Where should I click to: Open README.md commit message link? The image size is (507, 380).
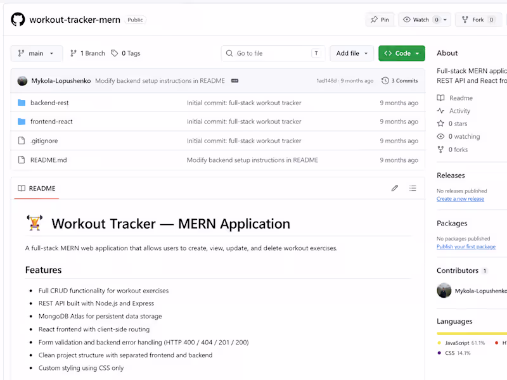coord(252,160)
